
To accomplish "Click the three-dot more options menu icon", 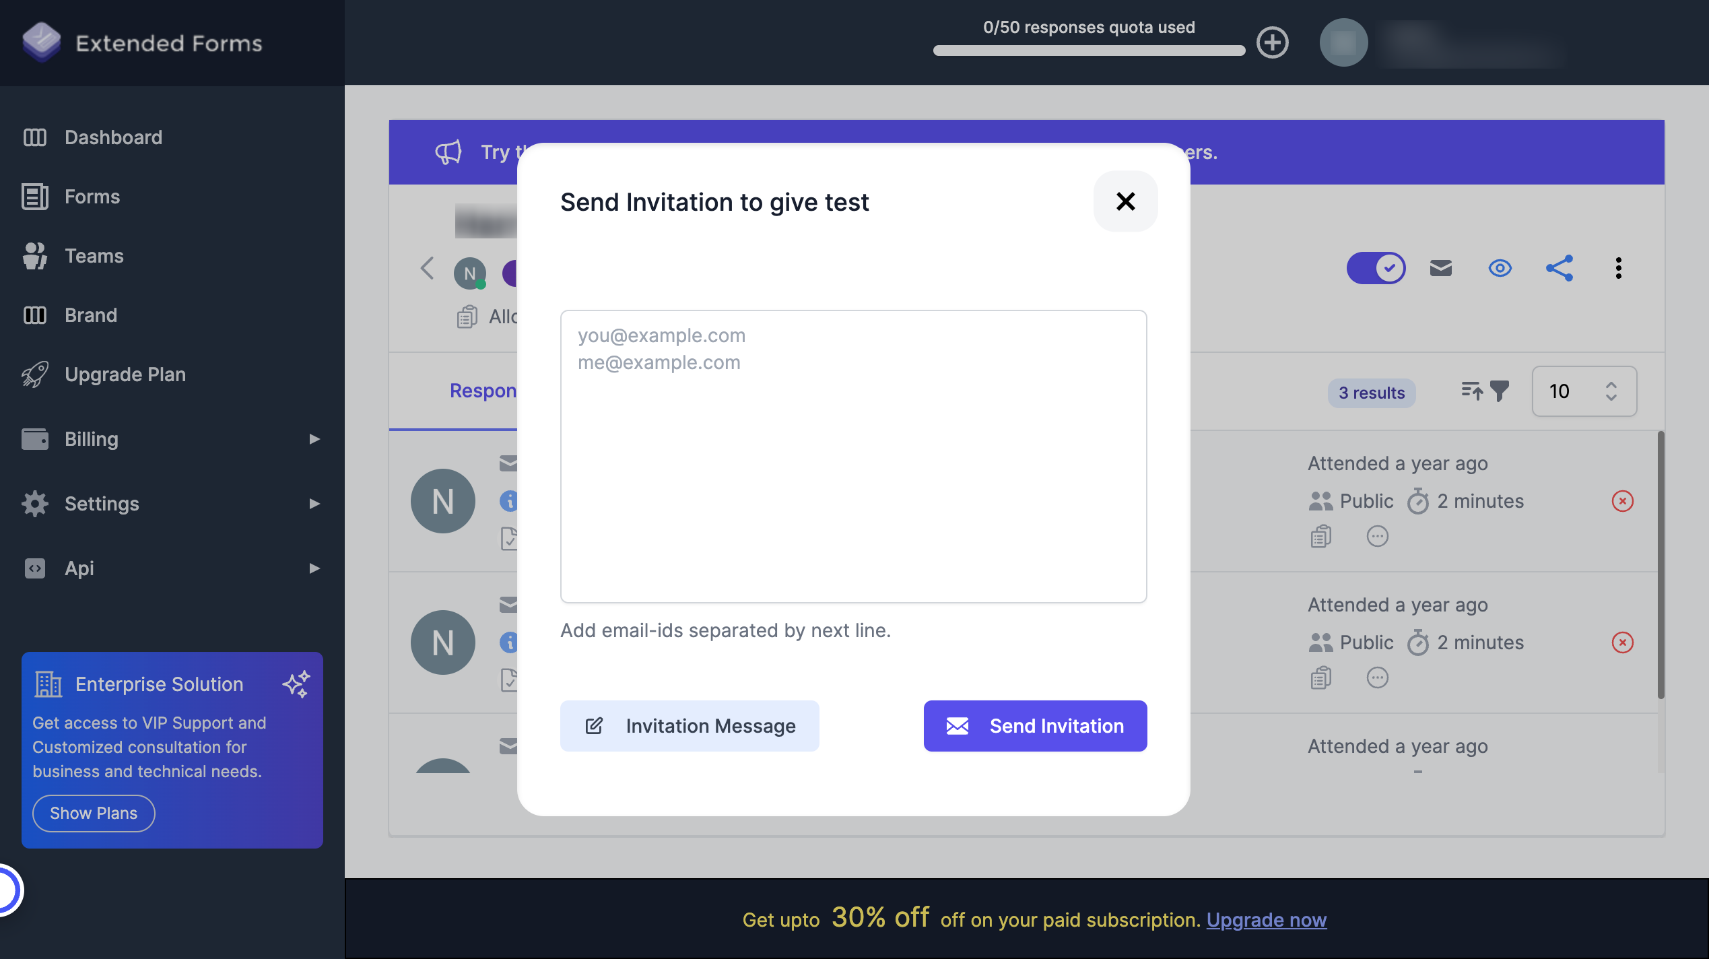I will [1619, 267].
